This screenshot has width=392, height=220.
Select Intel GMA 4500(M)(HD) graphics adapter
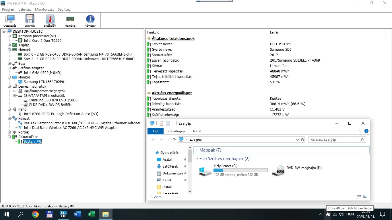42,73
